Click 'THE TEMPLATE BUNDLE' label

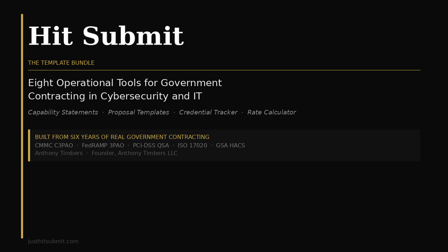[61, 63]
